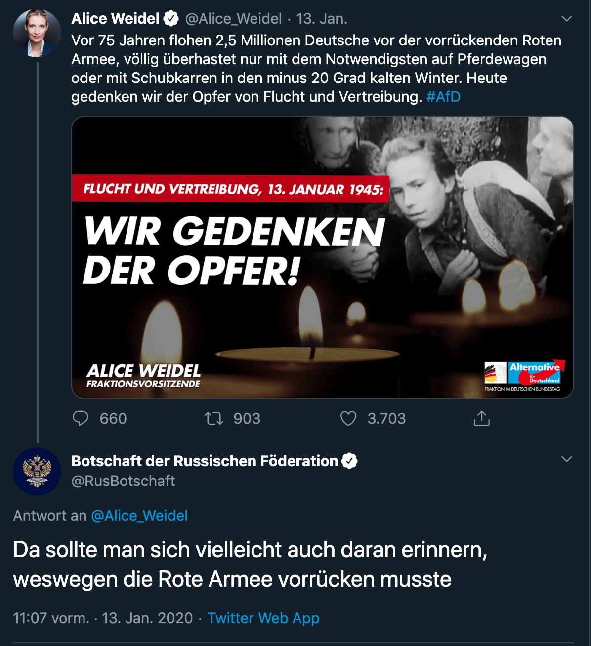Open options chevron on embassy reply
The height and width of the screenshot is (646, 591).
click(x=567, y=459)
